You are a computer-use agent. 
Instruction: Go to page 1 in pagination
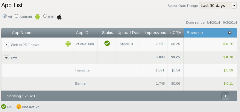(225, 96)
